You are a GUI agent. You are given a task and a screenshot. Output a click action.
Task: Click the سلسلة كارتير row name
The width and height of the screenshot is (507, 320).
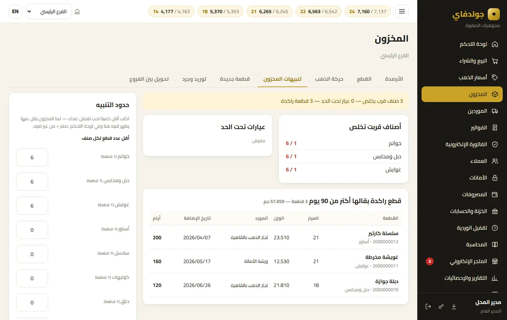coord(383,233)
